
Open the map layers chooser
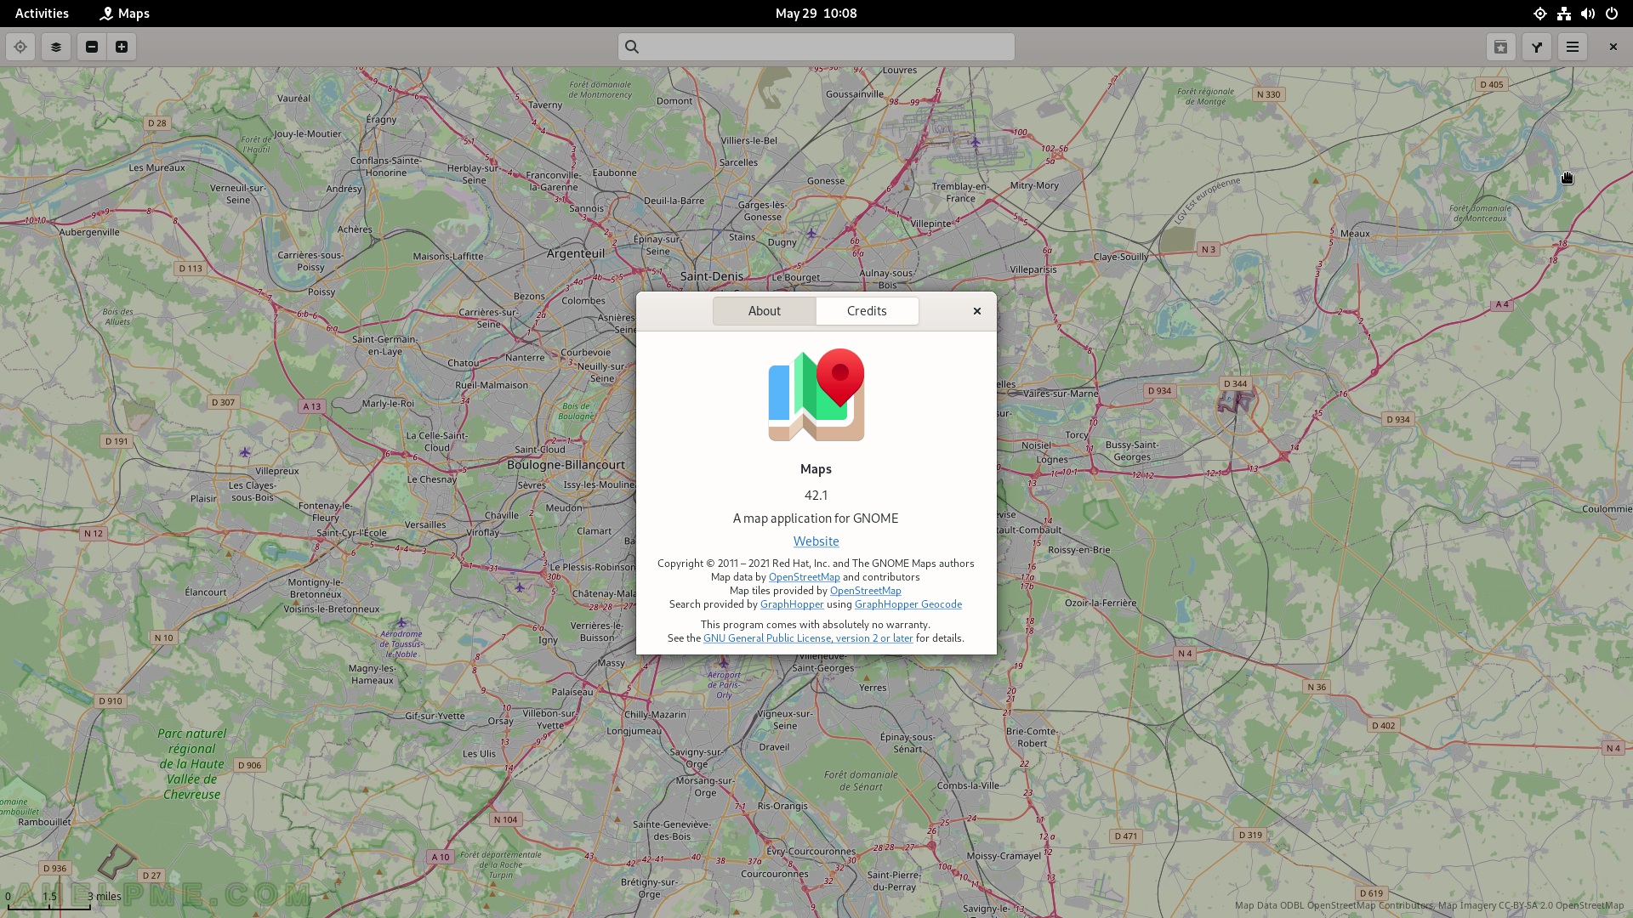[56, 47]
